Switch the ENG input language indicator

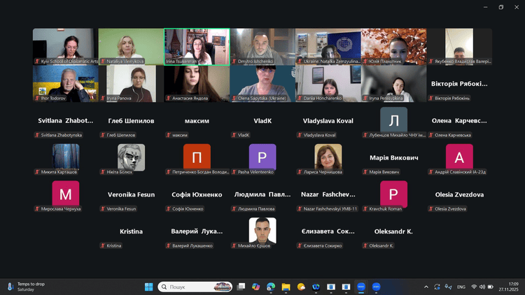461,287
